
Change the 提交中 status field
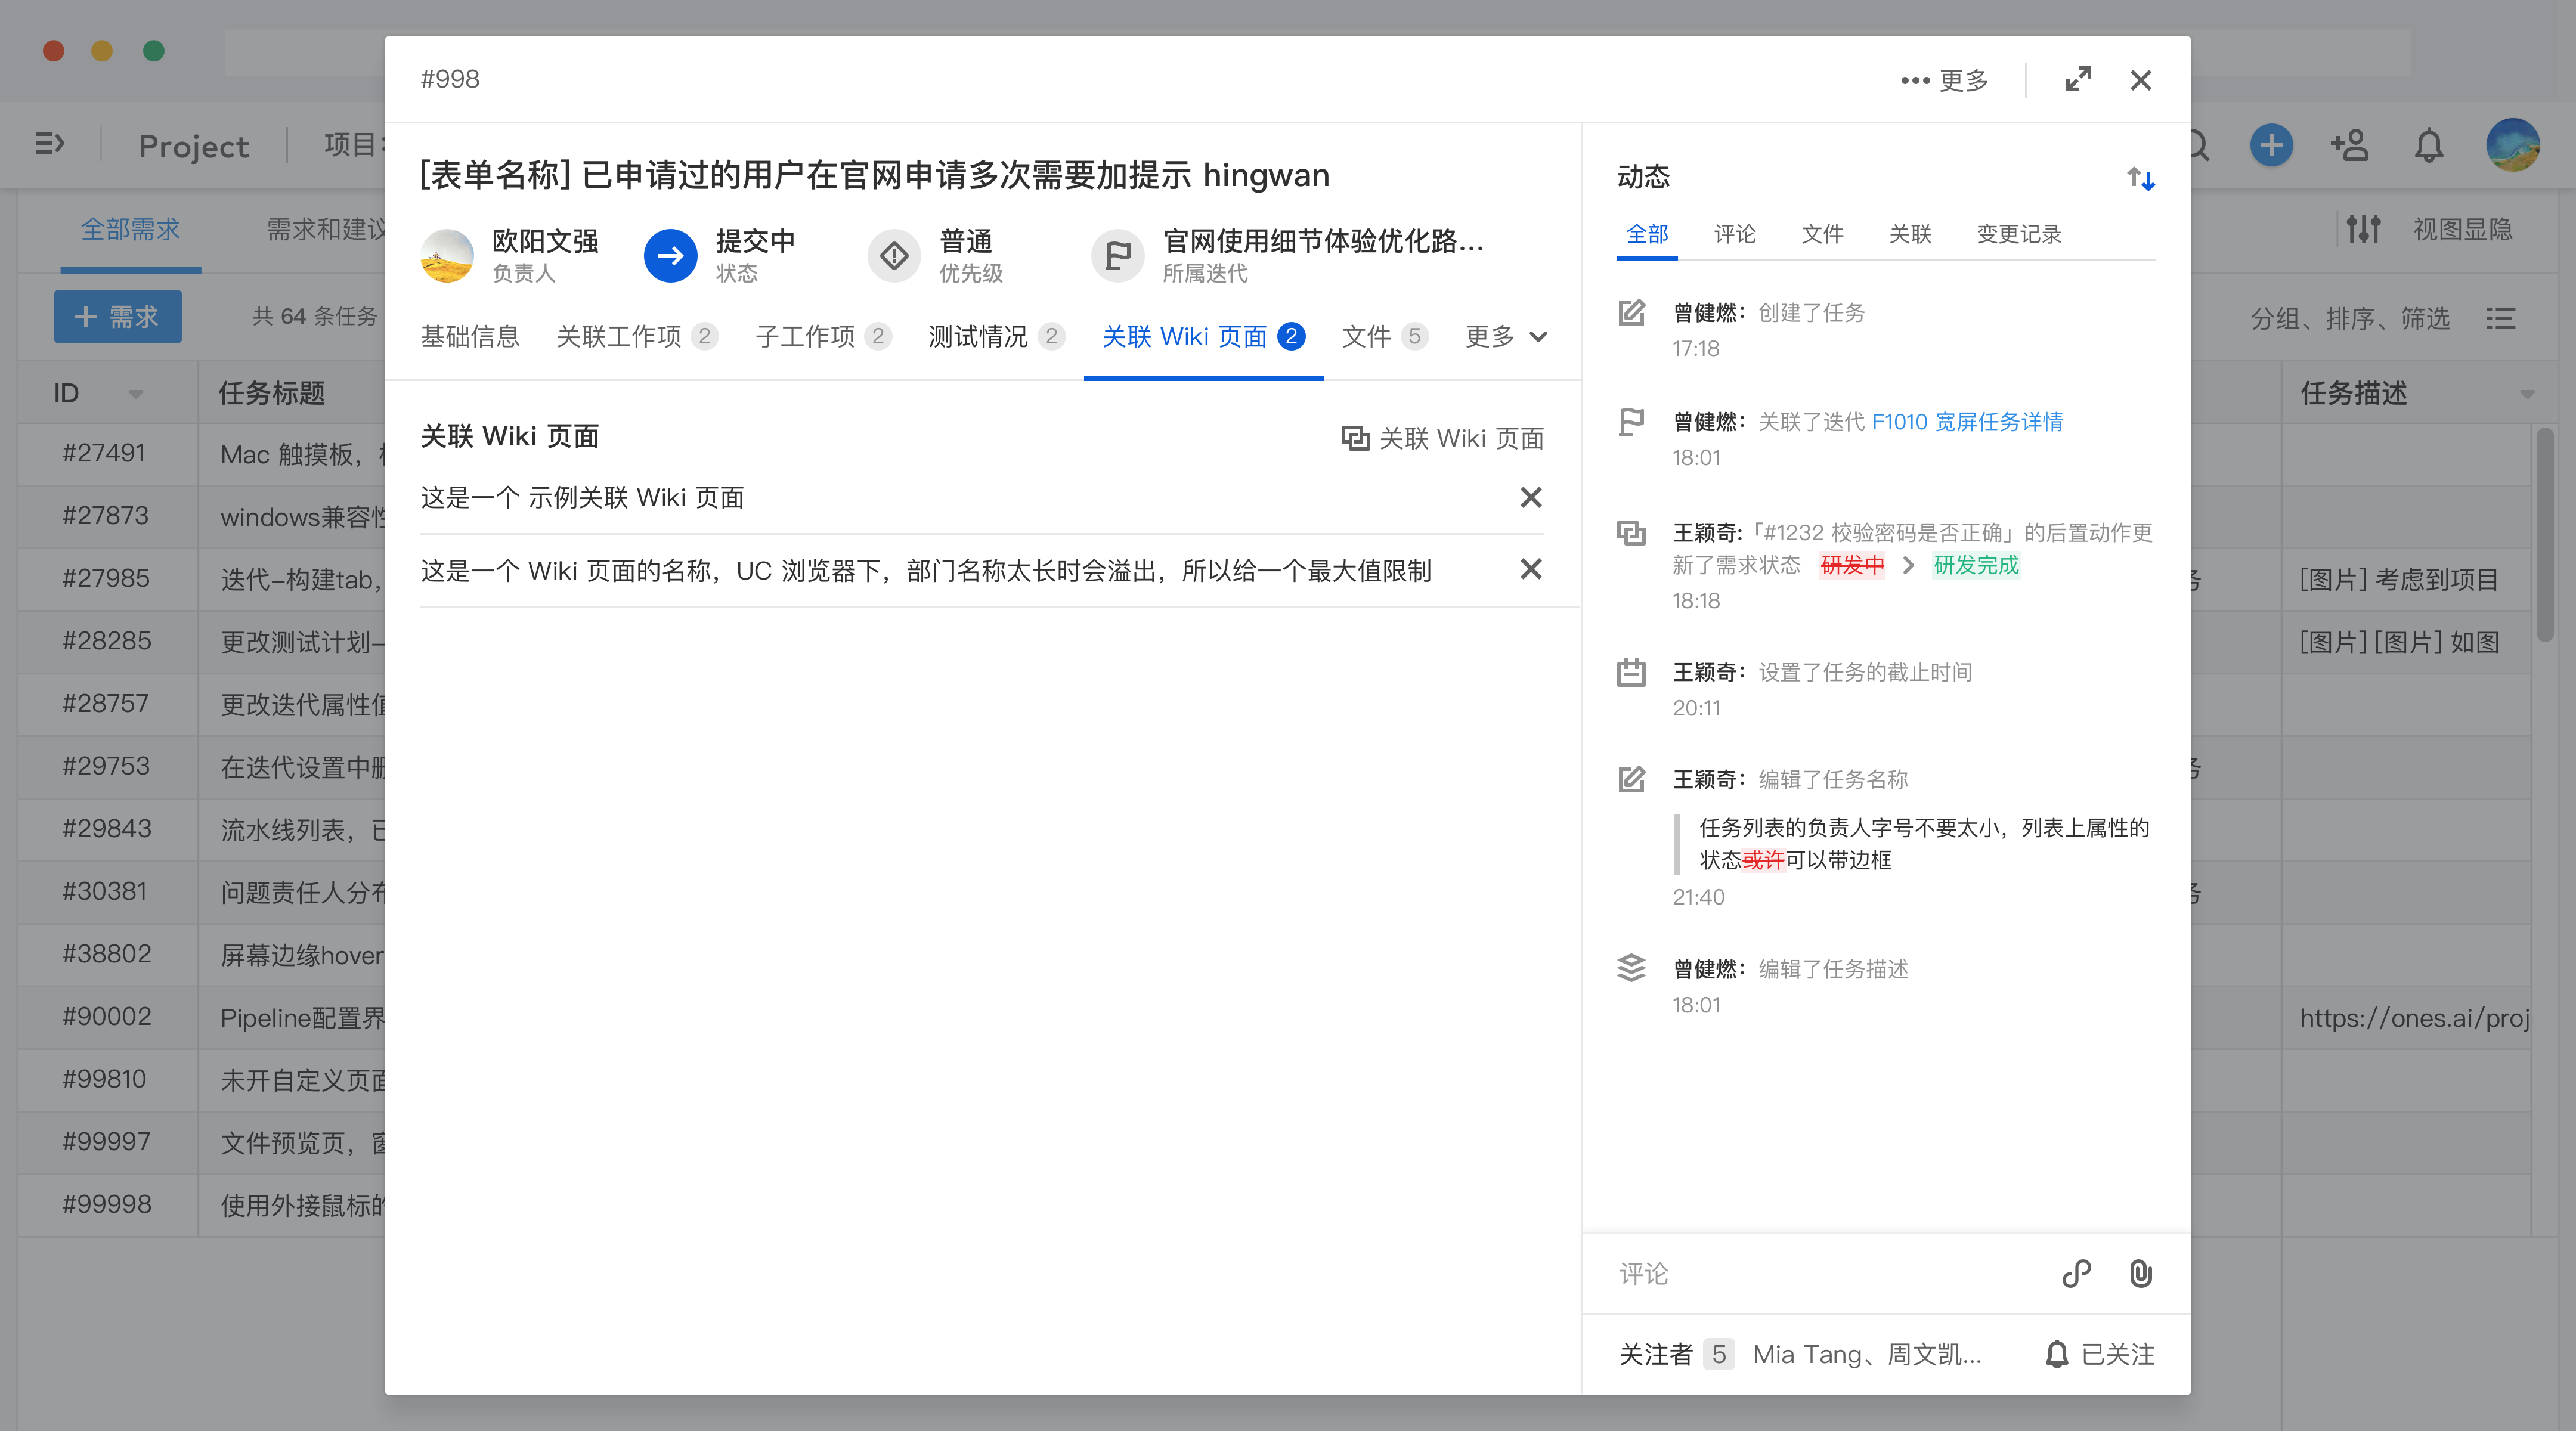720,256
